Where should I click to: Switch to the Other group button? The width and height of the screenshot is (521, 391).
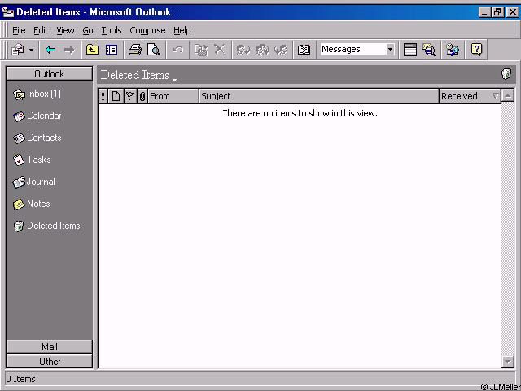pos(50,361)
